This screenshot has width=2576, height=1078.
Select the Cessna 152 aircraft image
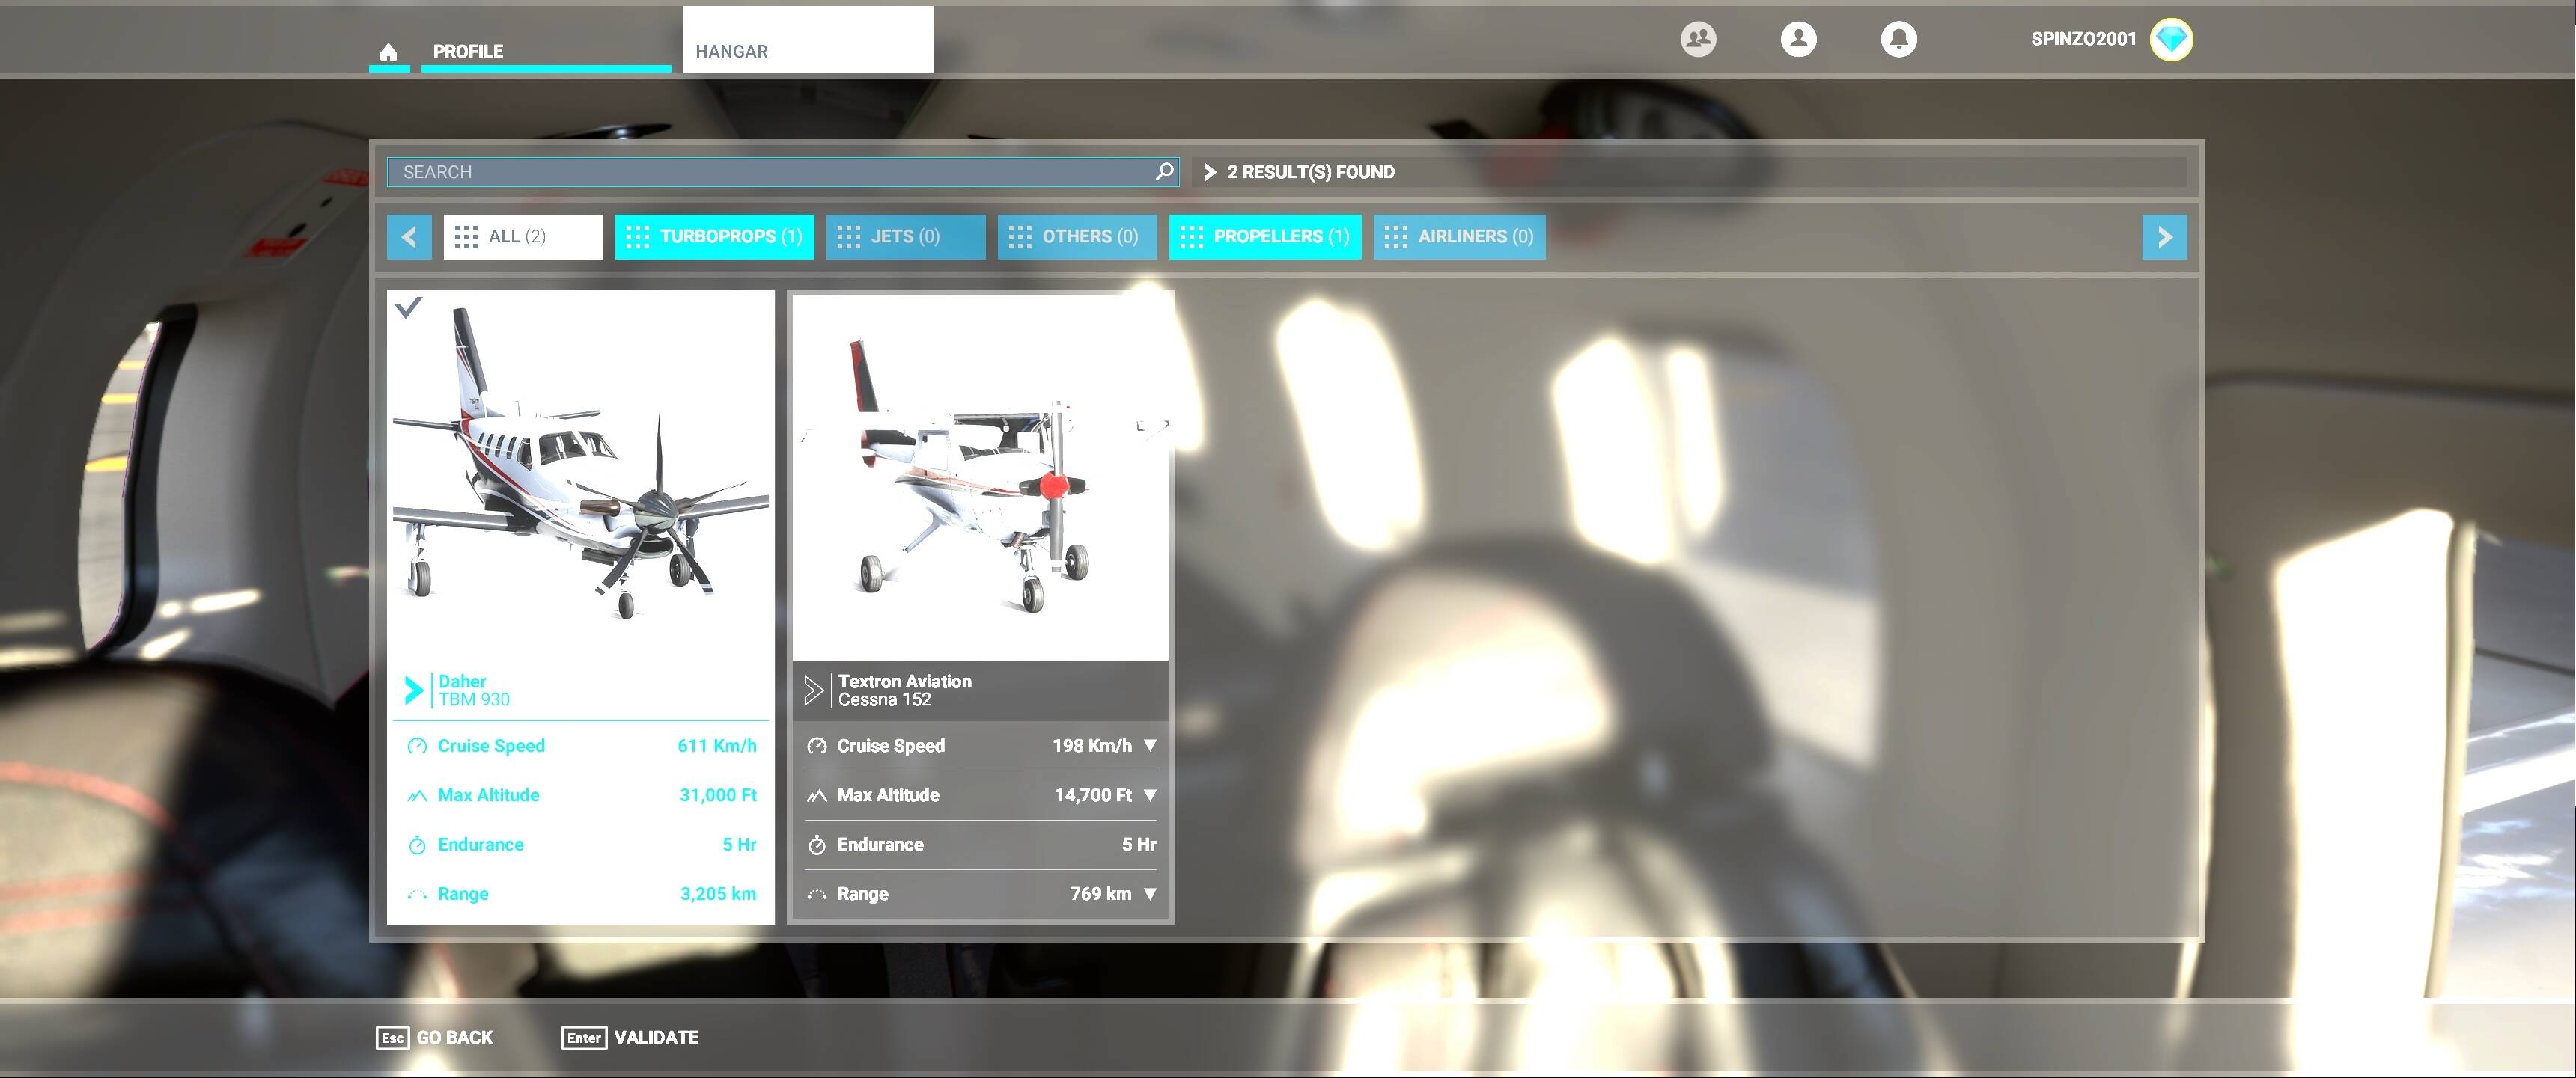coord(981,477)
